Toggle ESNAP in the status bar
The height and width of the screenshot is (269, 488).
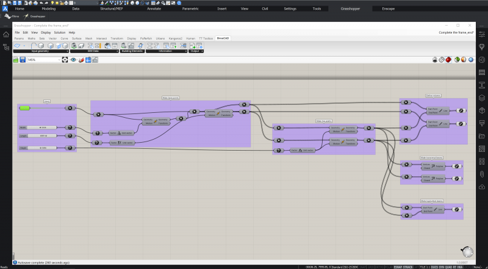click(x=398, y=267)
